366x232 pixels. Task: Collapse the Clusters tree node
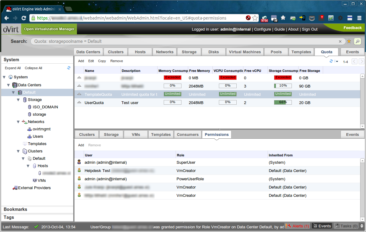[x=18, y=151]
